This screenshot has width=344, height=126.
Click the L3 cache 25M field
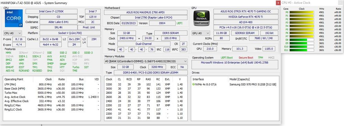(x=94, y=42)
